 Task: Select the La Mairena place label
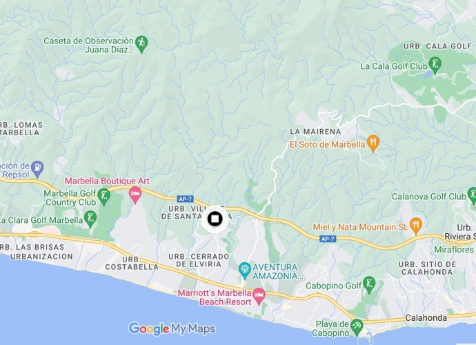click(x=315, y=132)
